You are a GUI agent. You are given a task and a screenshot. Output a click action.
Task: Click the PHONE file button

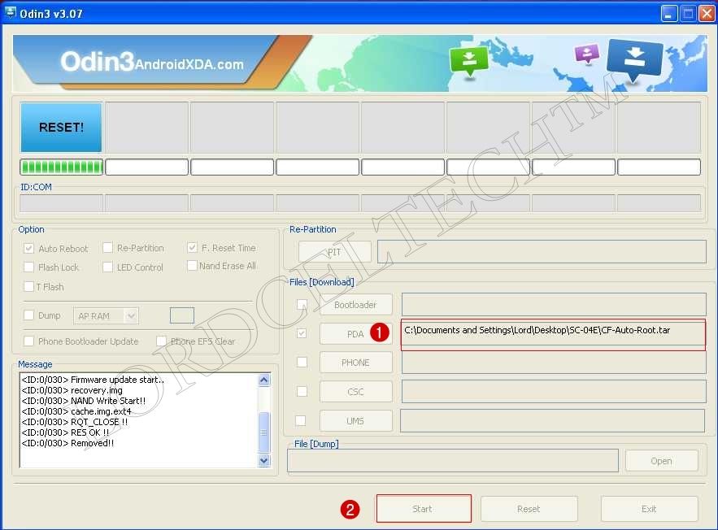point(356,363)
